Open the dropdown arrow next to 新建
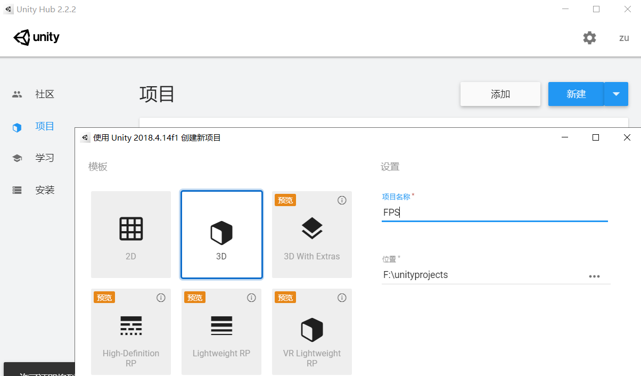Image resolution: width=641 pixels, height=376 pixels. pyautogui.click(x=616, y=94)
